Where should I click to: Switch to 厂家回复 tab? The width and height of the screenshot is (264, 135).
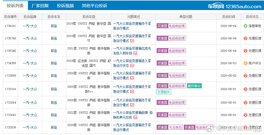pos(40,6)
